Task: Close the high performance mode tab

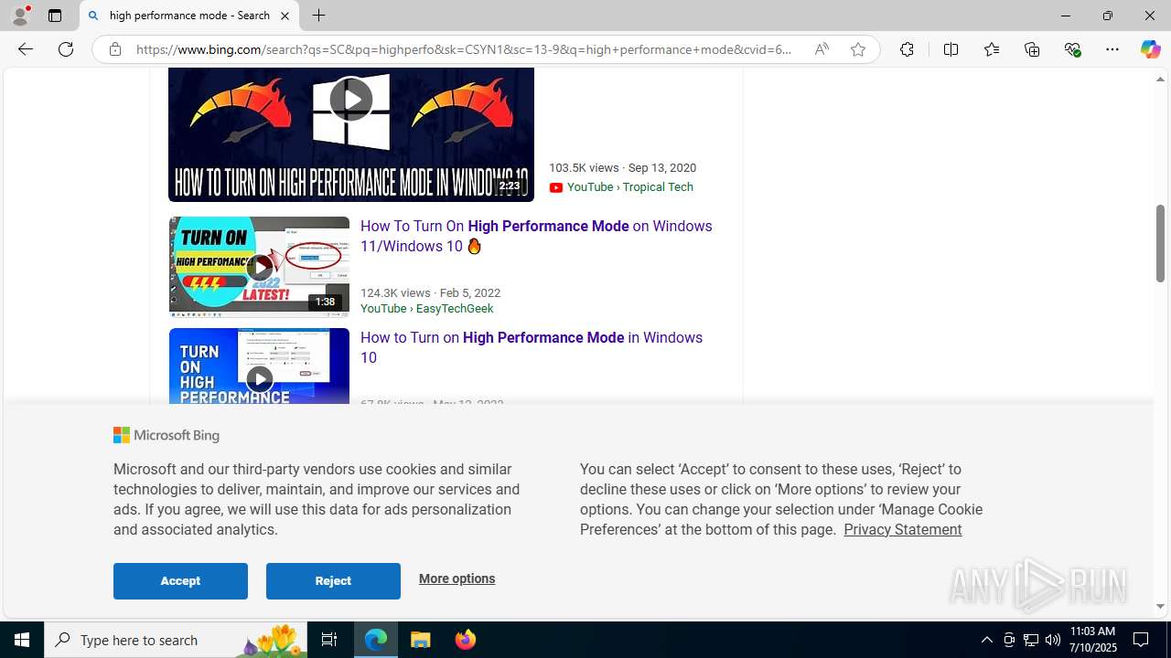Action: point(285,16)
